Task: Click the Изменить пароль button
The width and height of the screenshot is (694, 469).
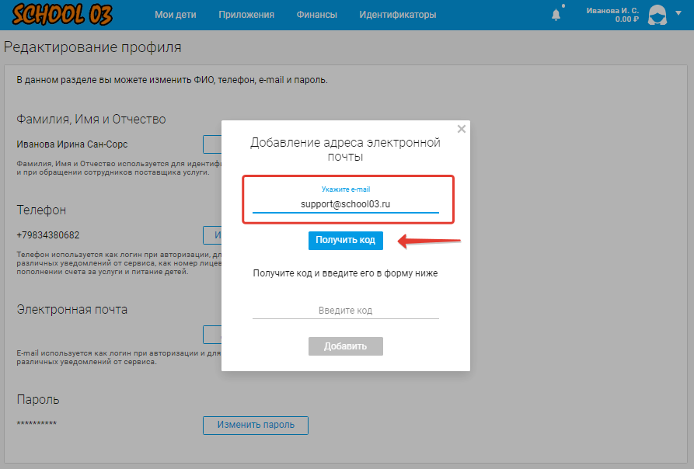Action: [256, 425]
